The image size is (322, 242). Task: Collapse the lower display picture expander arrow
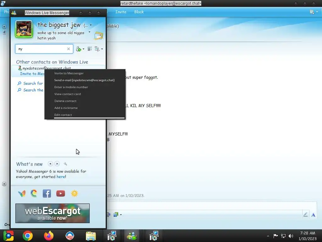[x=4, y=184]
